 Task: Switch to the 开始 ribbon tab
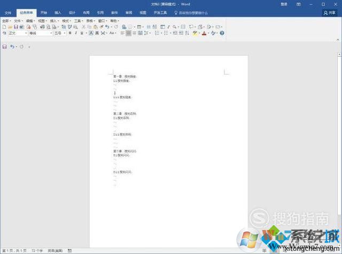pos(44,13)
